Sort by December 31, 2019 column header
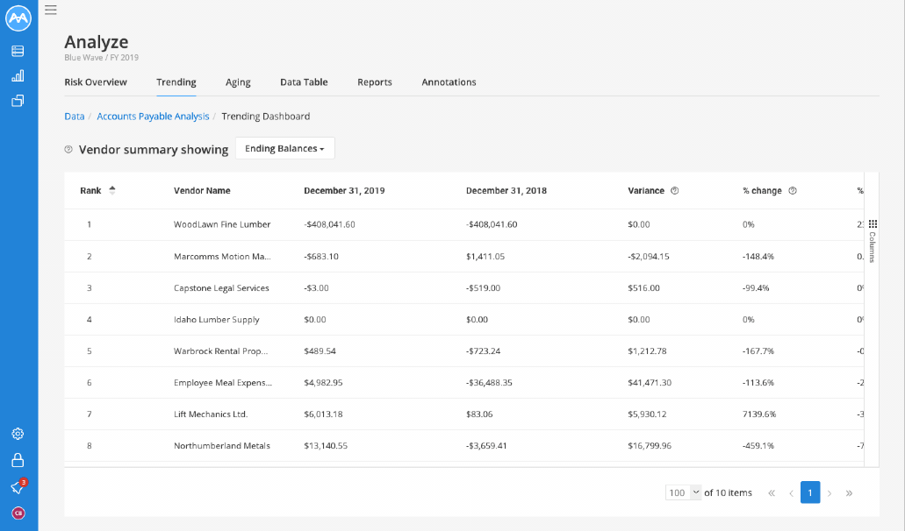 click(345, 191)
